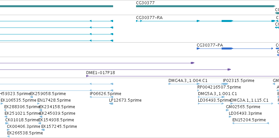The height and width of the screenshot is (138, 279).
Task: Select the EK259058.5prime EST
Action: pyautogui.click(x=31, y=97)
